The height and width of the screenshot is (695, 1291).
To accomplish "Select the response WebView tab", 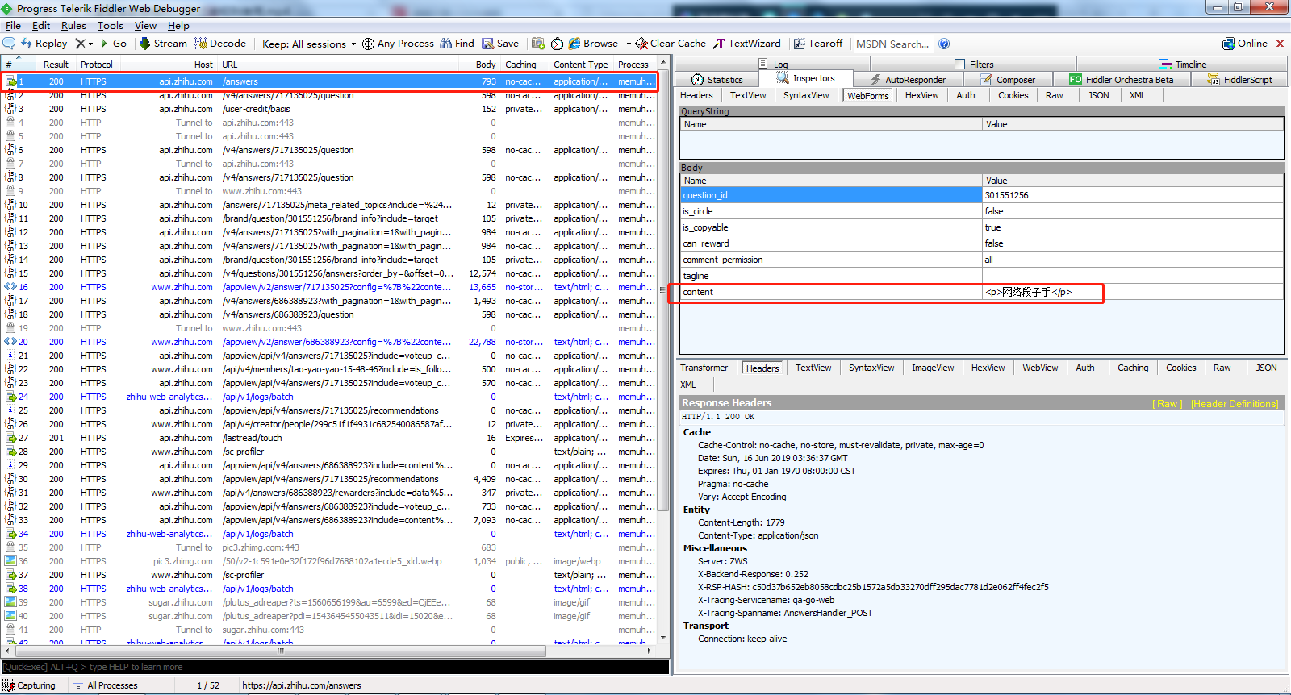I will (x=1040, y=368).
